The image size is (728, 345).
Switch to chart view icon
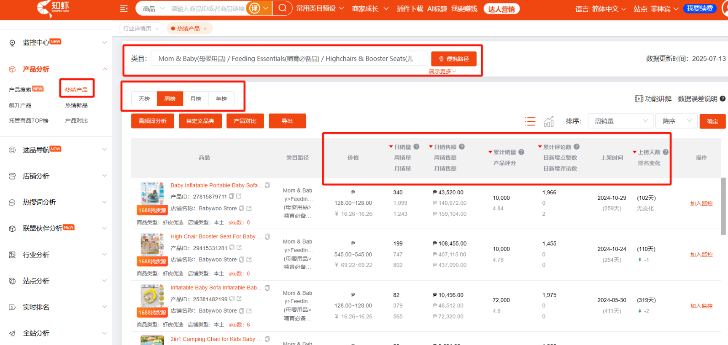549,121
